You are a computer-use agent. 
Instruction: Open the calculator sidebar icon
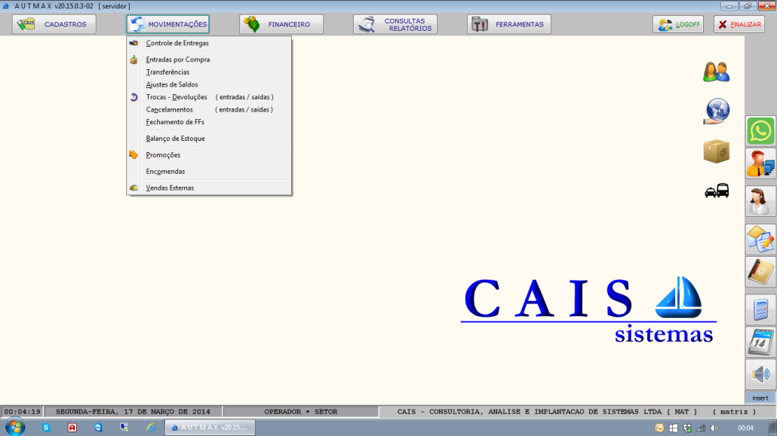(x=760, y=309)
